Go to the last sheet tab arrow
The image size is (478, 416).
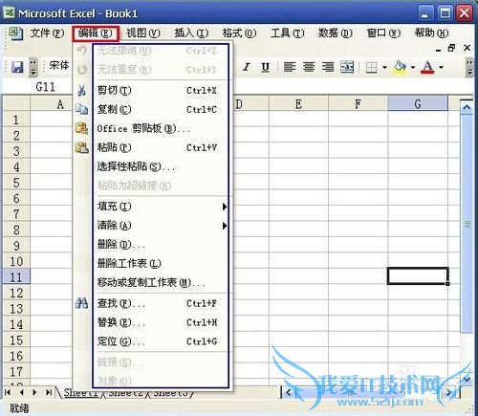tap(48, 392)
